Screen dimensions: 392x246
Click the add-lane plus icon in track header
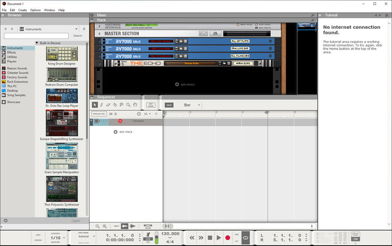(x=139, y=114)
